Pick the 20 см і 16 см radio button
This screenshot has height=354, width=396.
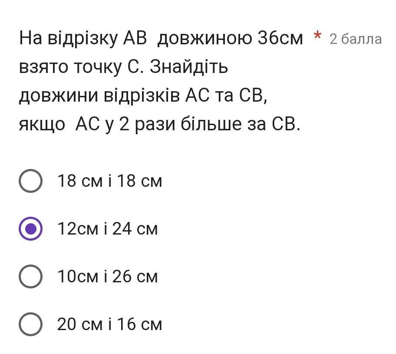(30, 324)
